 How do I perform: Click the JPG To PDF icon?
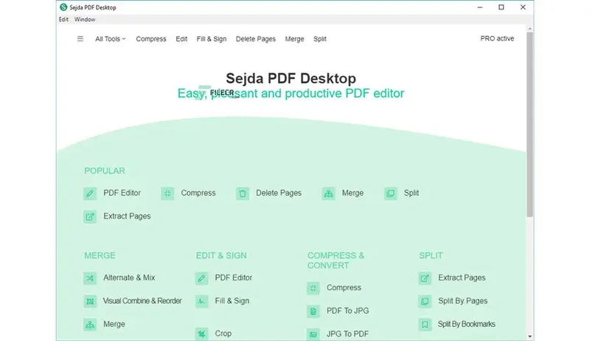tap(313, 334)
